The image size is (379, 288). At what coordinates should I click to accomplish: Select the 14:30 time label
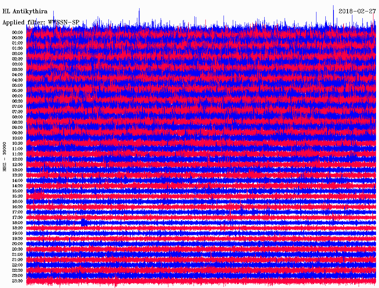tap(17, 186)
